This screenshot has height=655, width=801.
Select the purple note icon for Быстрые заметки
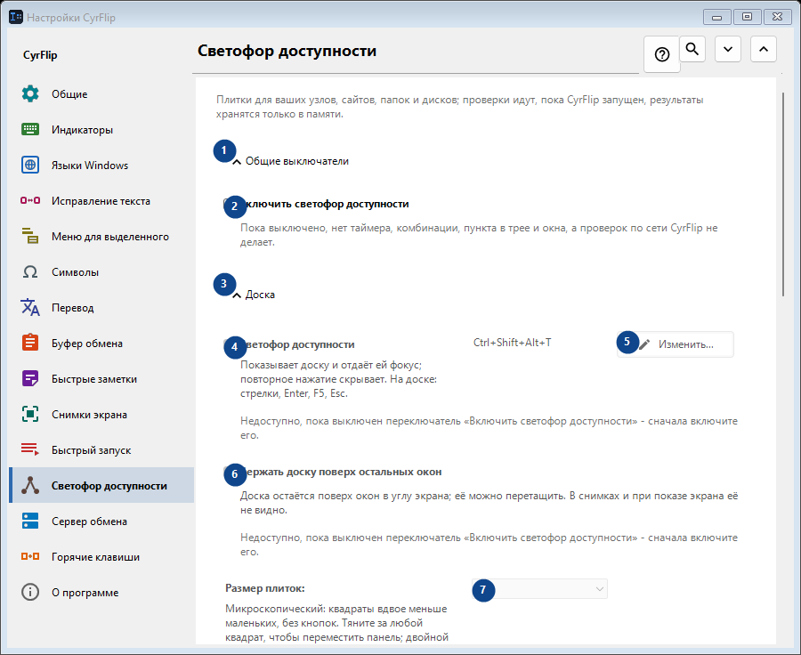pos(30,378)
